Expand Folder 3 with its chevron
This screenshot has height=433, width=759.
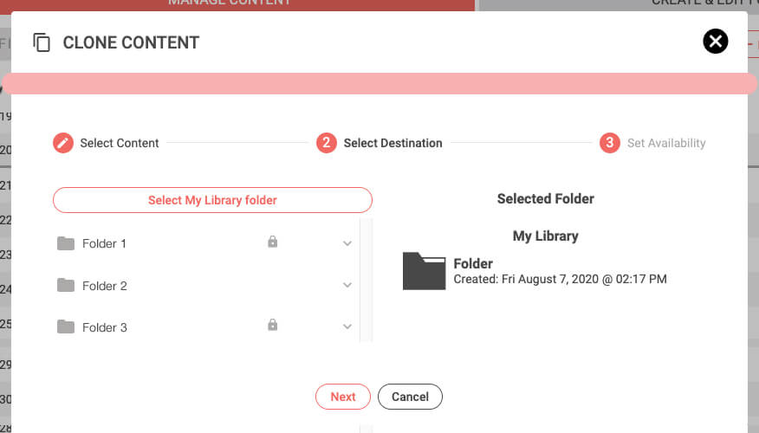(x=347, y=327)
